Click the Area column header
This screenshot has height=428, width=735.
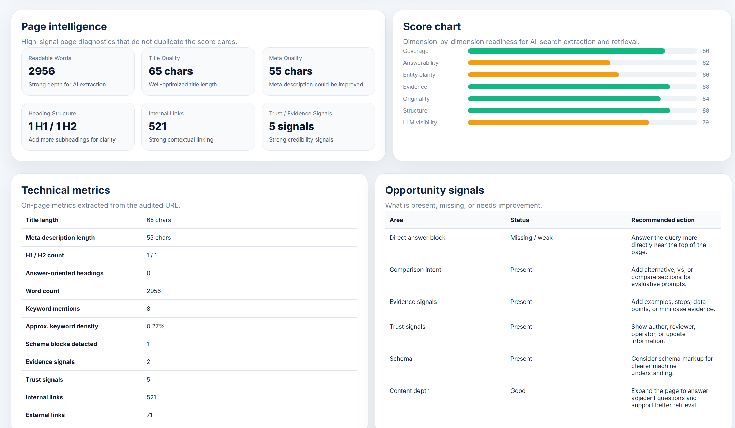[396, 220]
